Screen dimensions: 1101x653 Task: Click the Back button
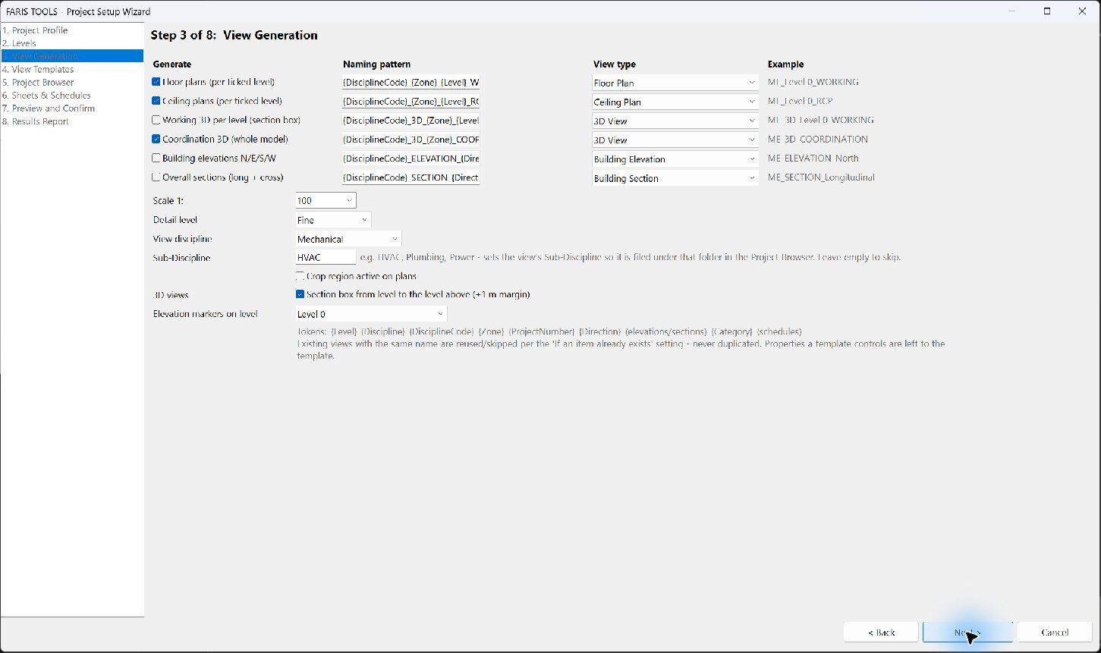[x=881, y=632]
